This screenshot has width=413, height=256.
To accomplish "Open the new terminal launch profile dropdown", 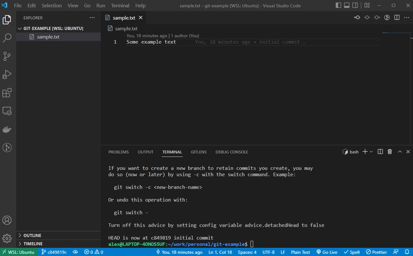I will pyautogui.click(x=371, y=152).
